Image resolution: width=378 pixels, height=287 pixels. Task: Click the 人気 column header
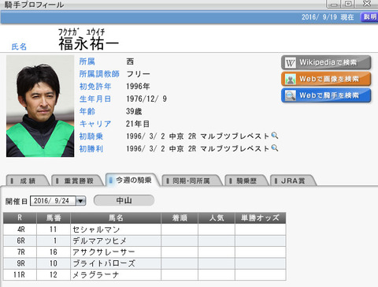tap(217, 218)
